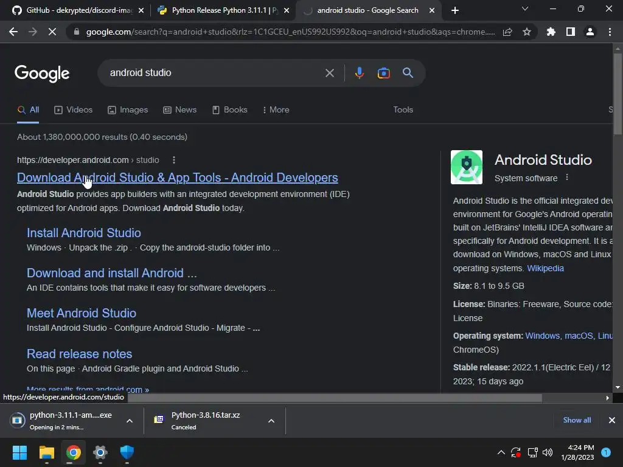
Task: Click the Chrome taskbar icon
Action: click(74, 452)
